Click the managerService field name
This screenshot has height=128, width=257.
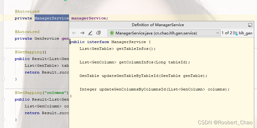pos(88,18)
